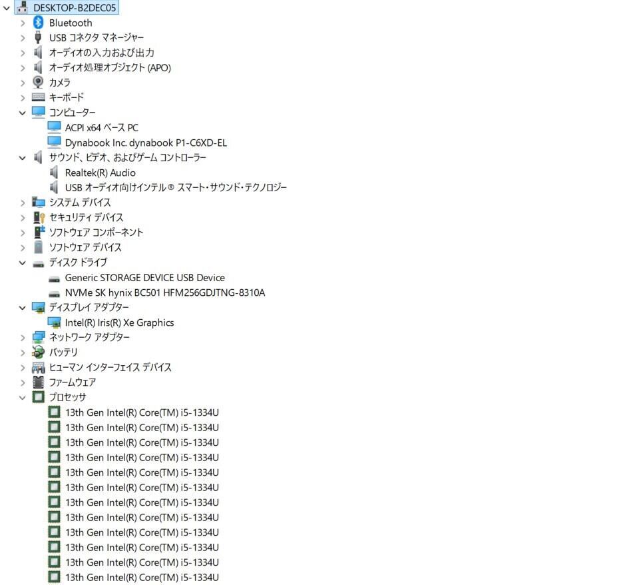The width and height of the screenshot is (623, 585).
Task: Select Generic STORAGE DEVICE USB Device
Action: [x=144, y=278]
